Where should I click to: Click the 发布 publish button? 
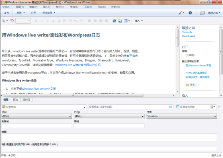[6, 13]
